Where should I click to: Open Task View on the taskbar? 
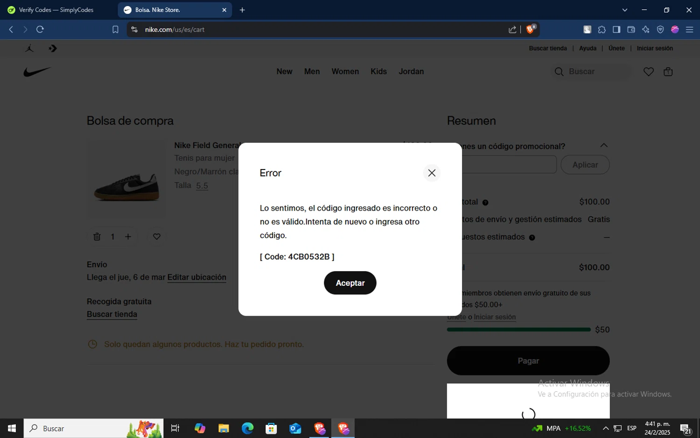click(x=175, y=428)
